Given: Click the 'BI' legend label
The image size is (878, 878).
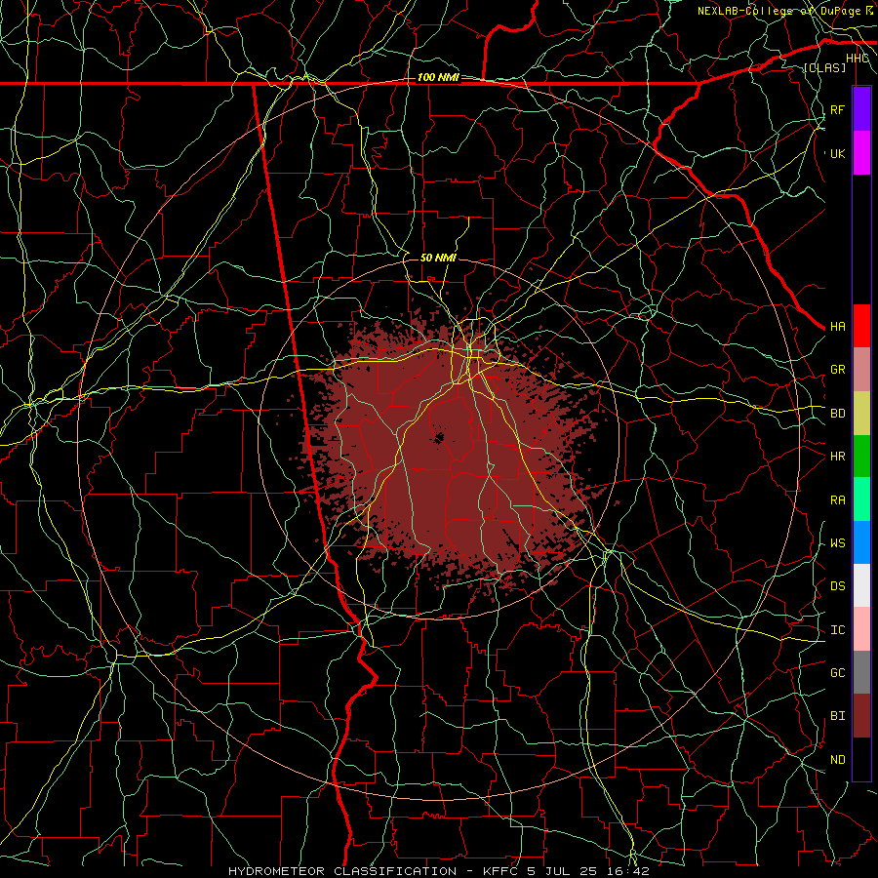Looking at the screenshot, I should (x=837, y=716).
